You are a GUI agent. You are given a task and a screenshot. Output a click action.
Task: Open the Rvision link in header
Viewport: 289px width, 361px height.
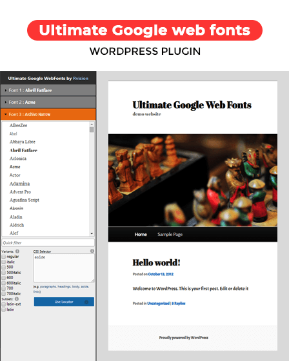click(81, 78)
